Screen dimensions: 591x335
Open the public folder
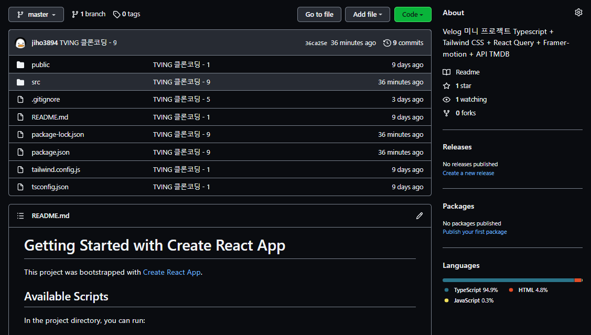point(41,65)
